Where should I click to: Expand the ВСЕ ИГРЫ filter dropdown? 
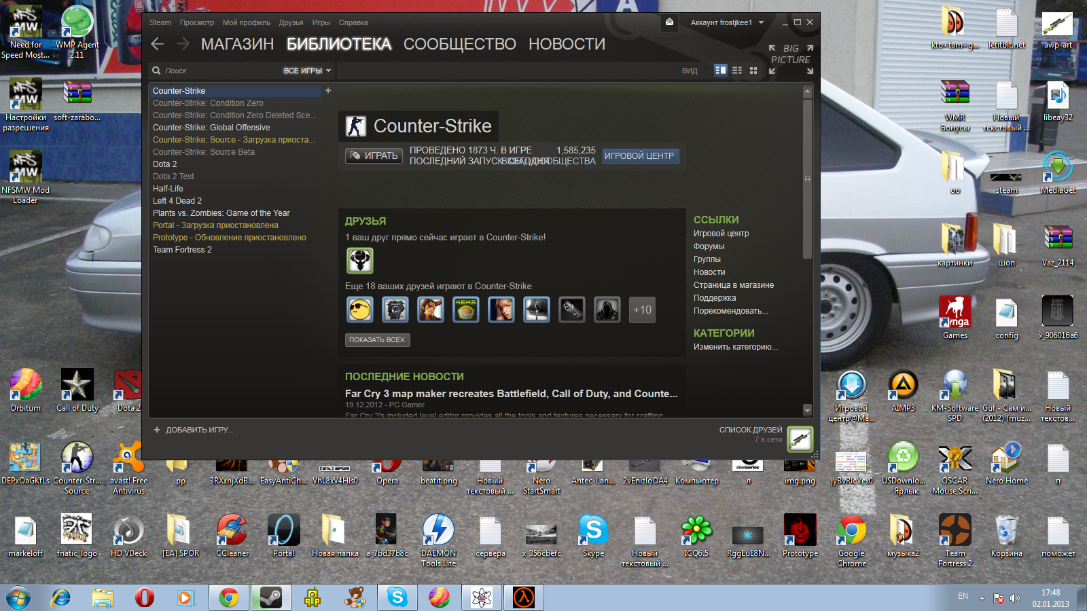pos(307,71)
